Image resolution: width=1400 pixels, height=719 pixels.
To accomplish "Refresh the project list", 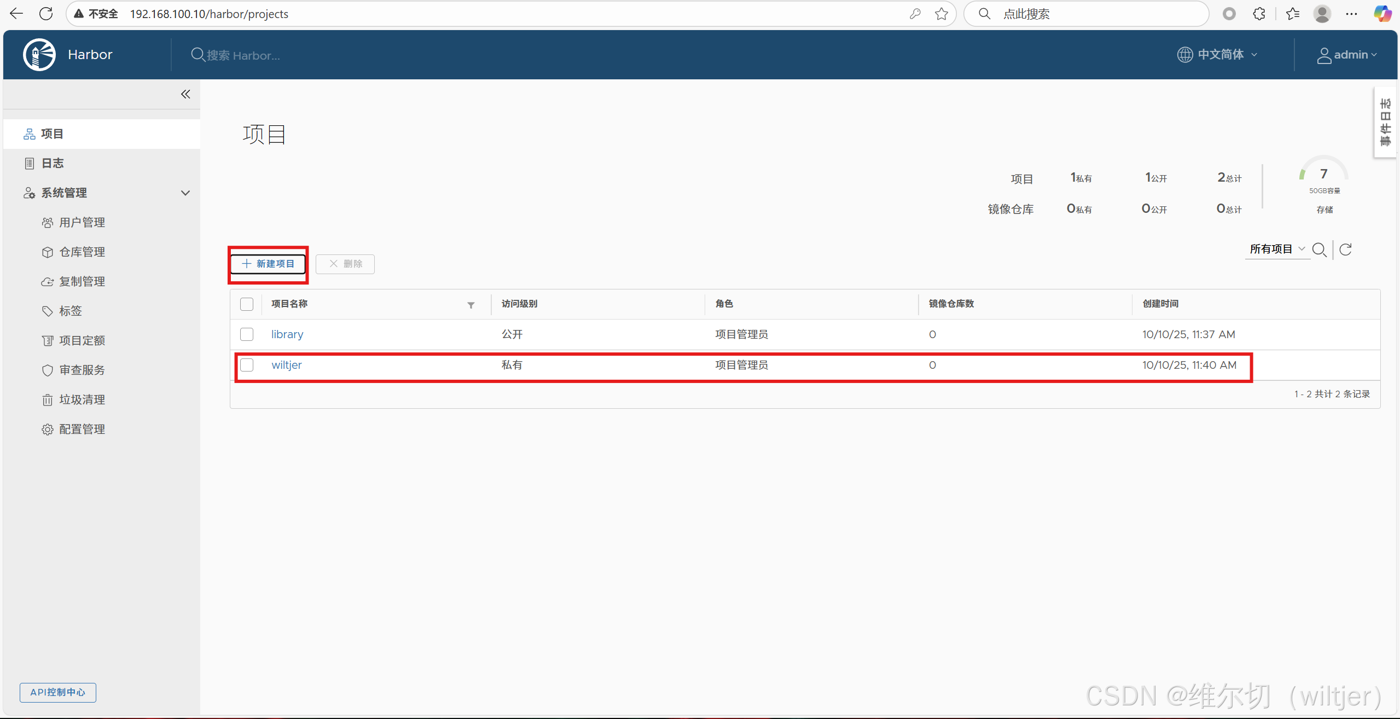I will tap(1346, 250).
